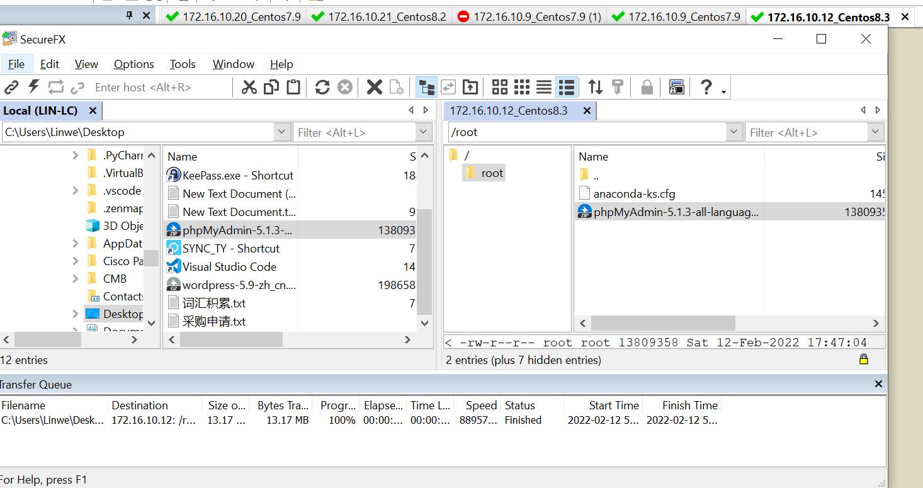Click the Copy icon in toolbar
This screenshot has width=923, height=488.
(x=271, y=87)
